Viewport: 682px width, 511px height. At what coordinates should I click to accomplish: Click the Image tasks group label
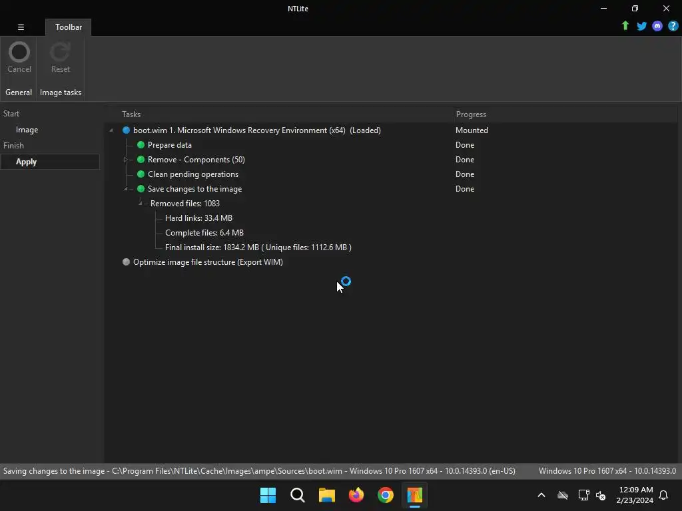[x=61, y=92]
